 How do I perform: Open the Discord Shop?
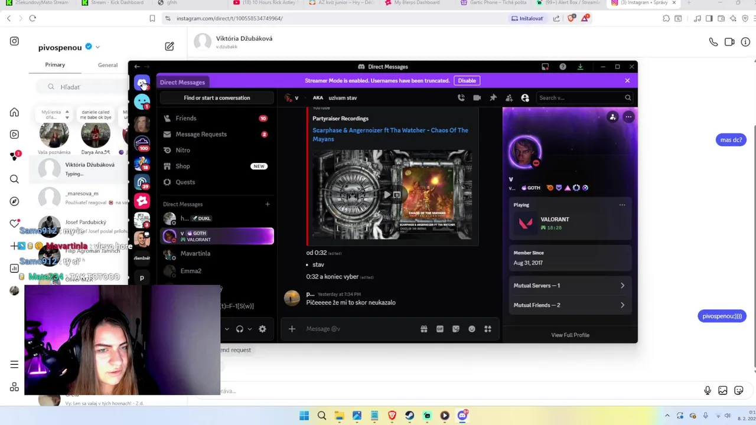217,166
